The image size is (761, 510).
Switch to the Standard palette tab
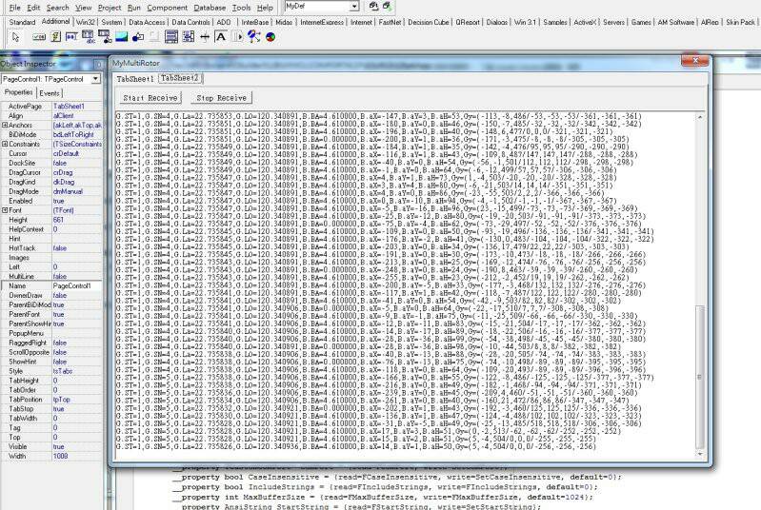click(22, 22)
